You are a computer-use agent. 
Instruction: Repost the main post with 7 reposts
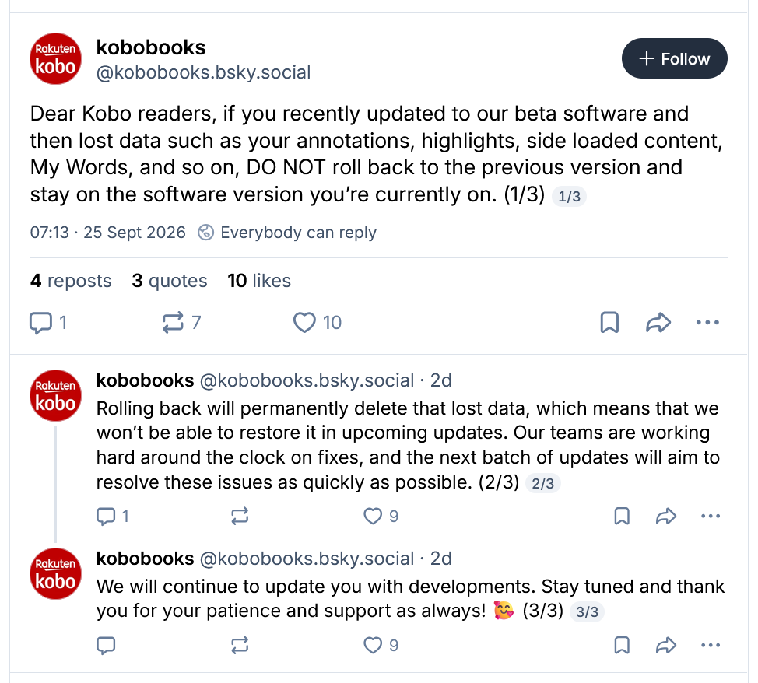click(x=181, y=322)
